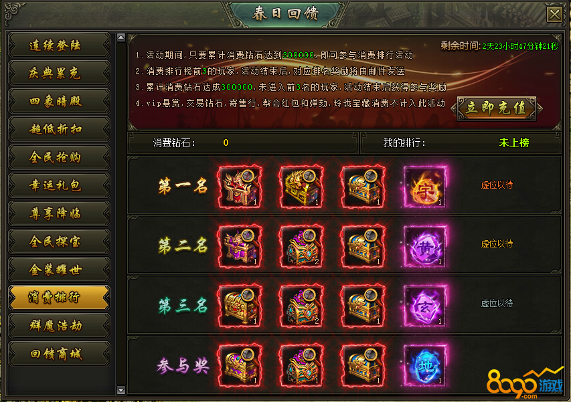Click first-place golden dragon chest icon

pos(301,187)
